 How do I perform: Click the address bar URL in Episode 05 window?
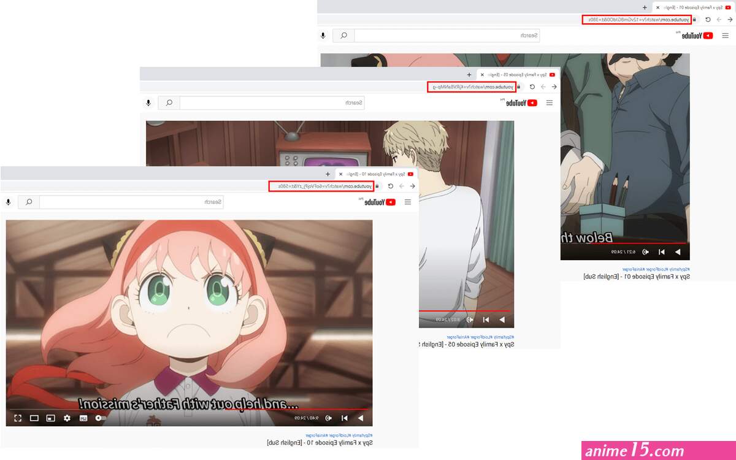[x=472, y=86]
